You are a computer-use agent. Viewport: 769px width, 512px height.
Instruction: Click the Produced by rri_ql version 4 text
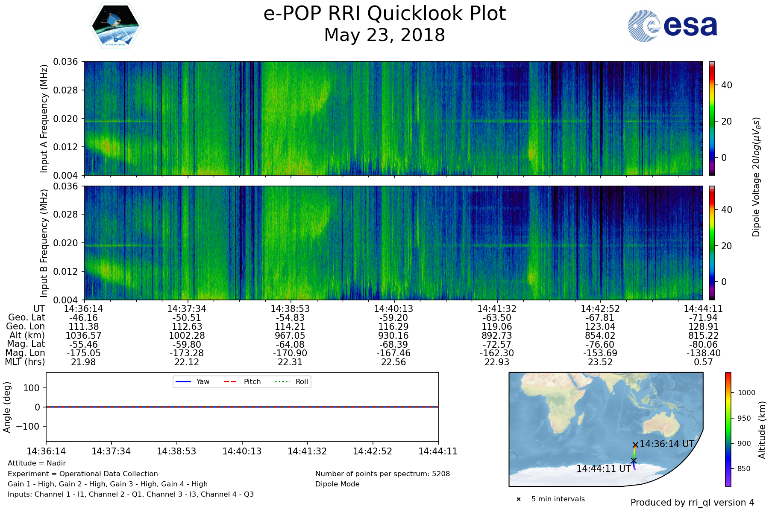(x=692, y=503)
